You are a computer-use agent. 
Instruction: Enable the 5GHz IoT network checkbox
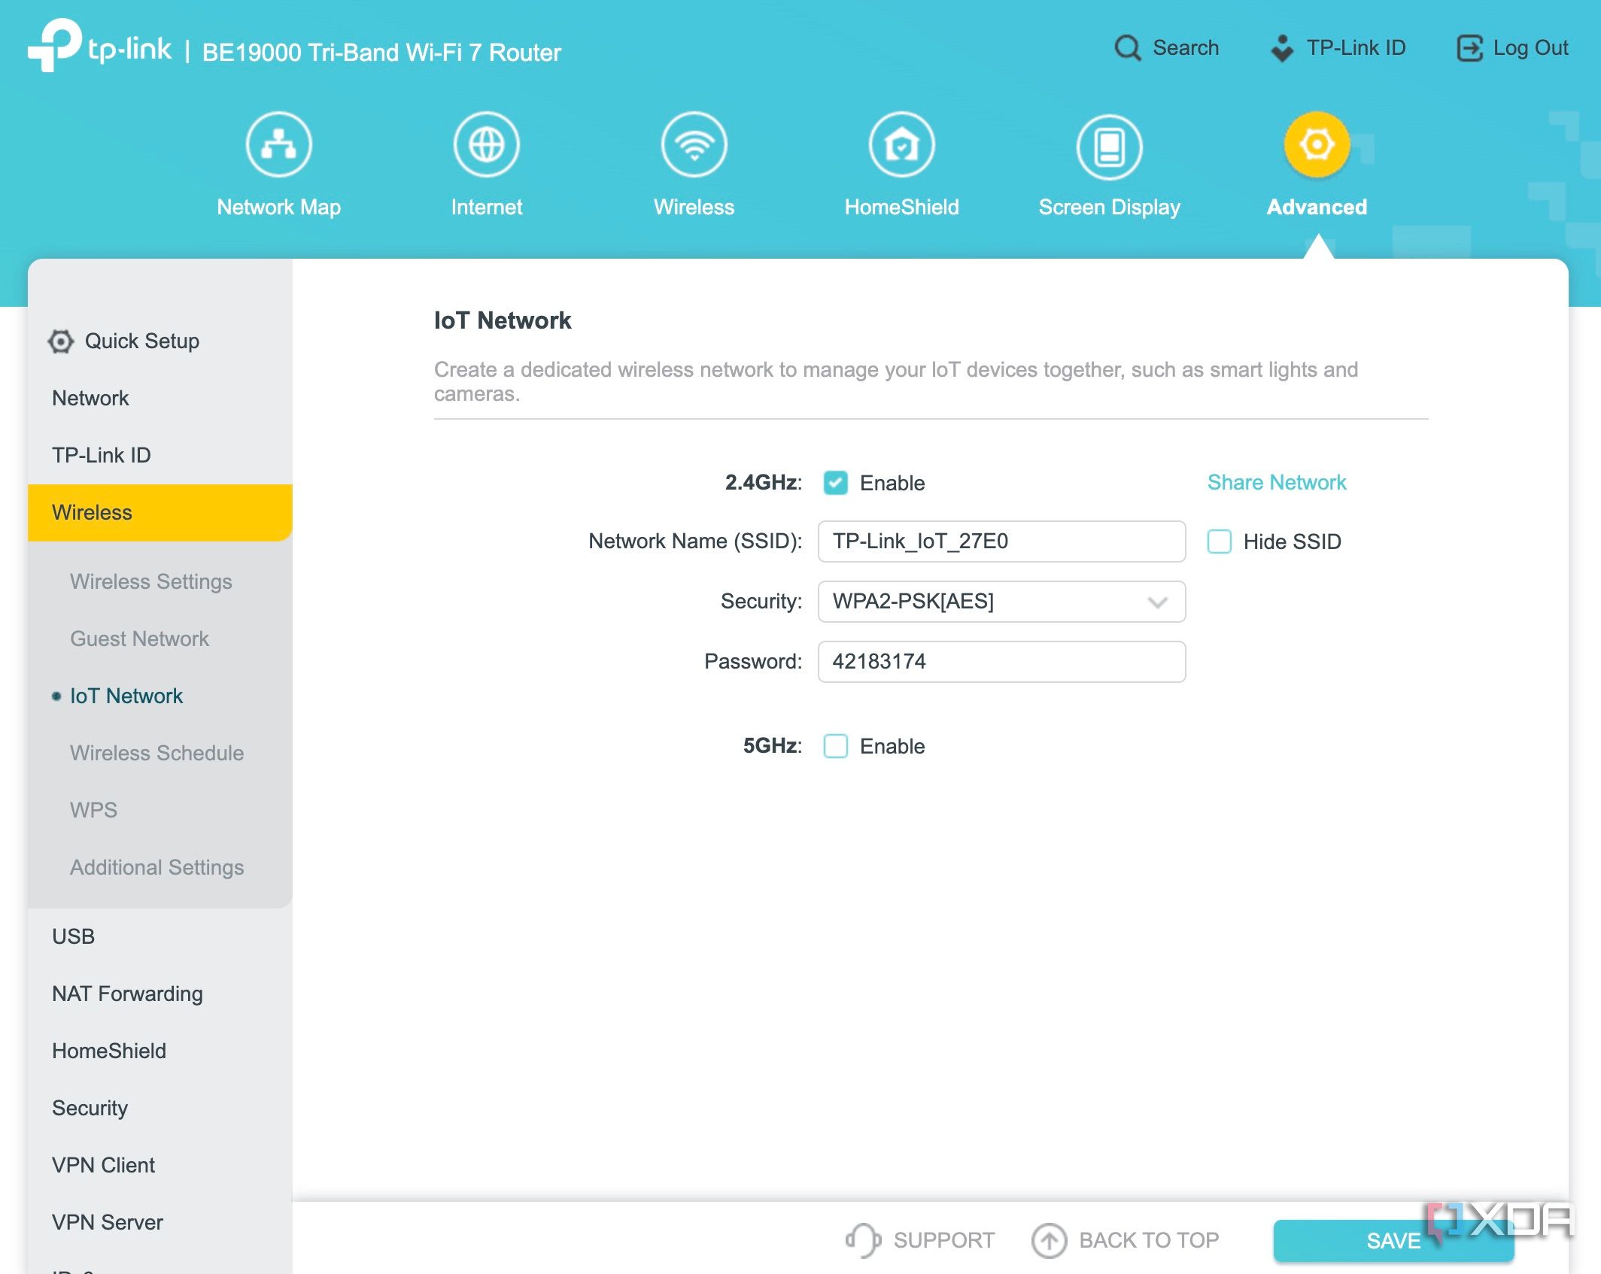coord(835,746)
